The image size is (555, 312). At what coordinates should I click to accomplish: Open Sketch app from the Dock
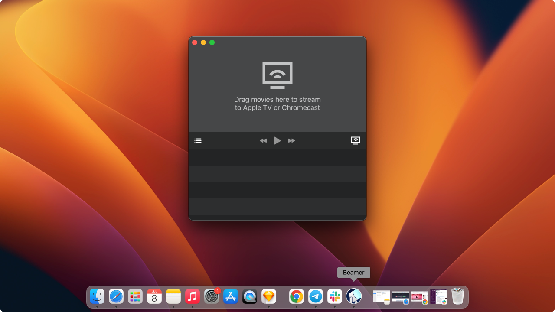(x=269, y=296)
